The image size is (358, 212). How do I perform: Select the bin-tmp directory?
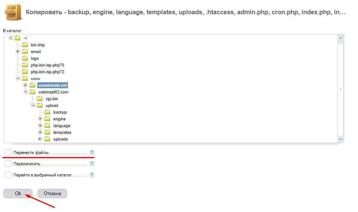(38, 45)
